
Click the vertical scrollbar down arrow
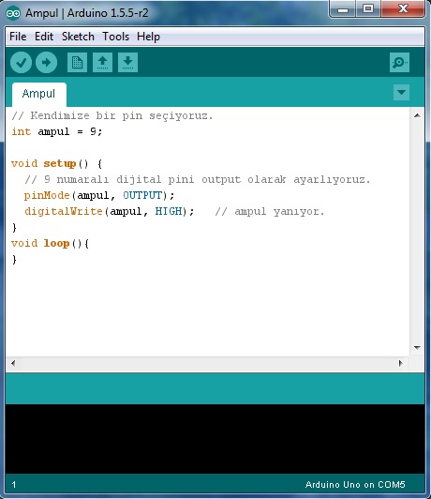pos(417,347)
